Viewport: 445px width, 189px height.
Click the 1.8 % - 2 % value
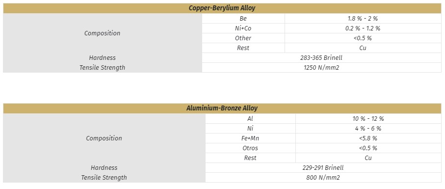[363, 19]
